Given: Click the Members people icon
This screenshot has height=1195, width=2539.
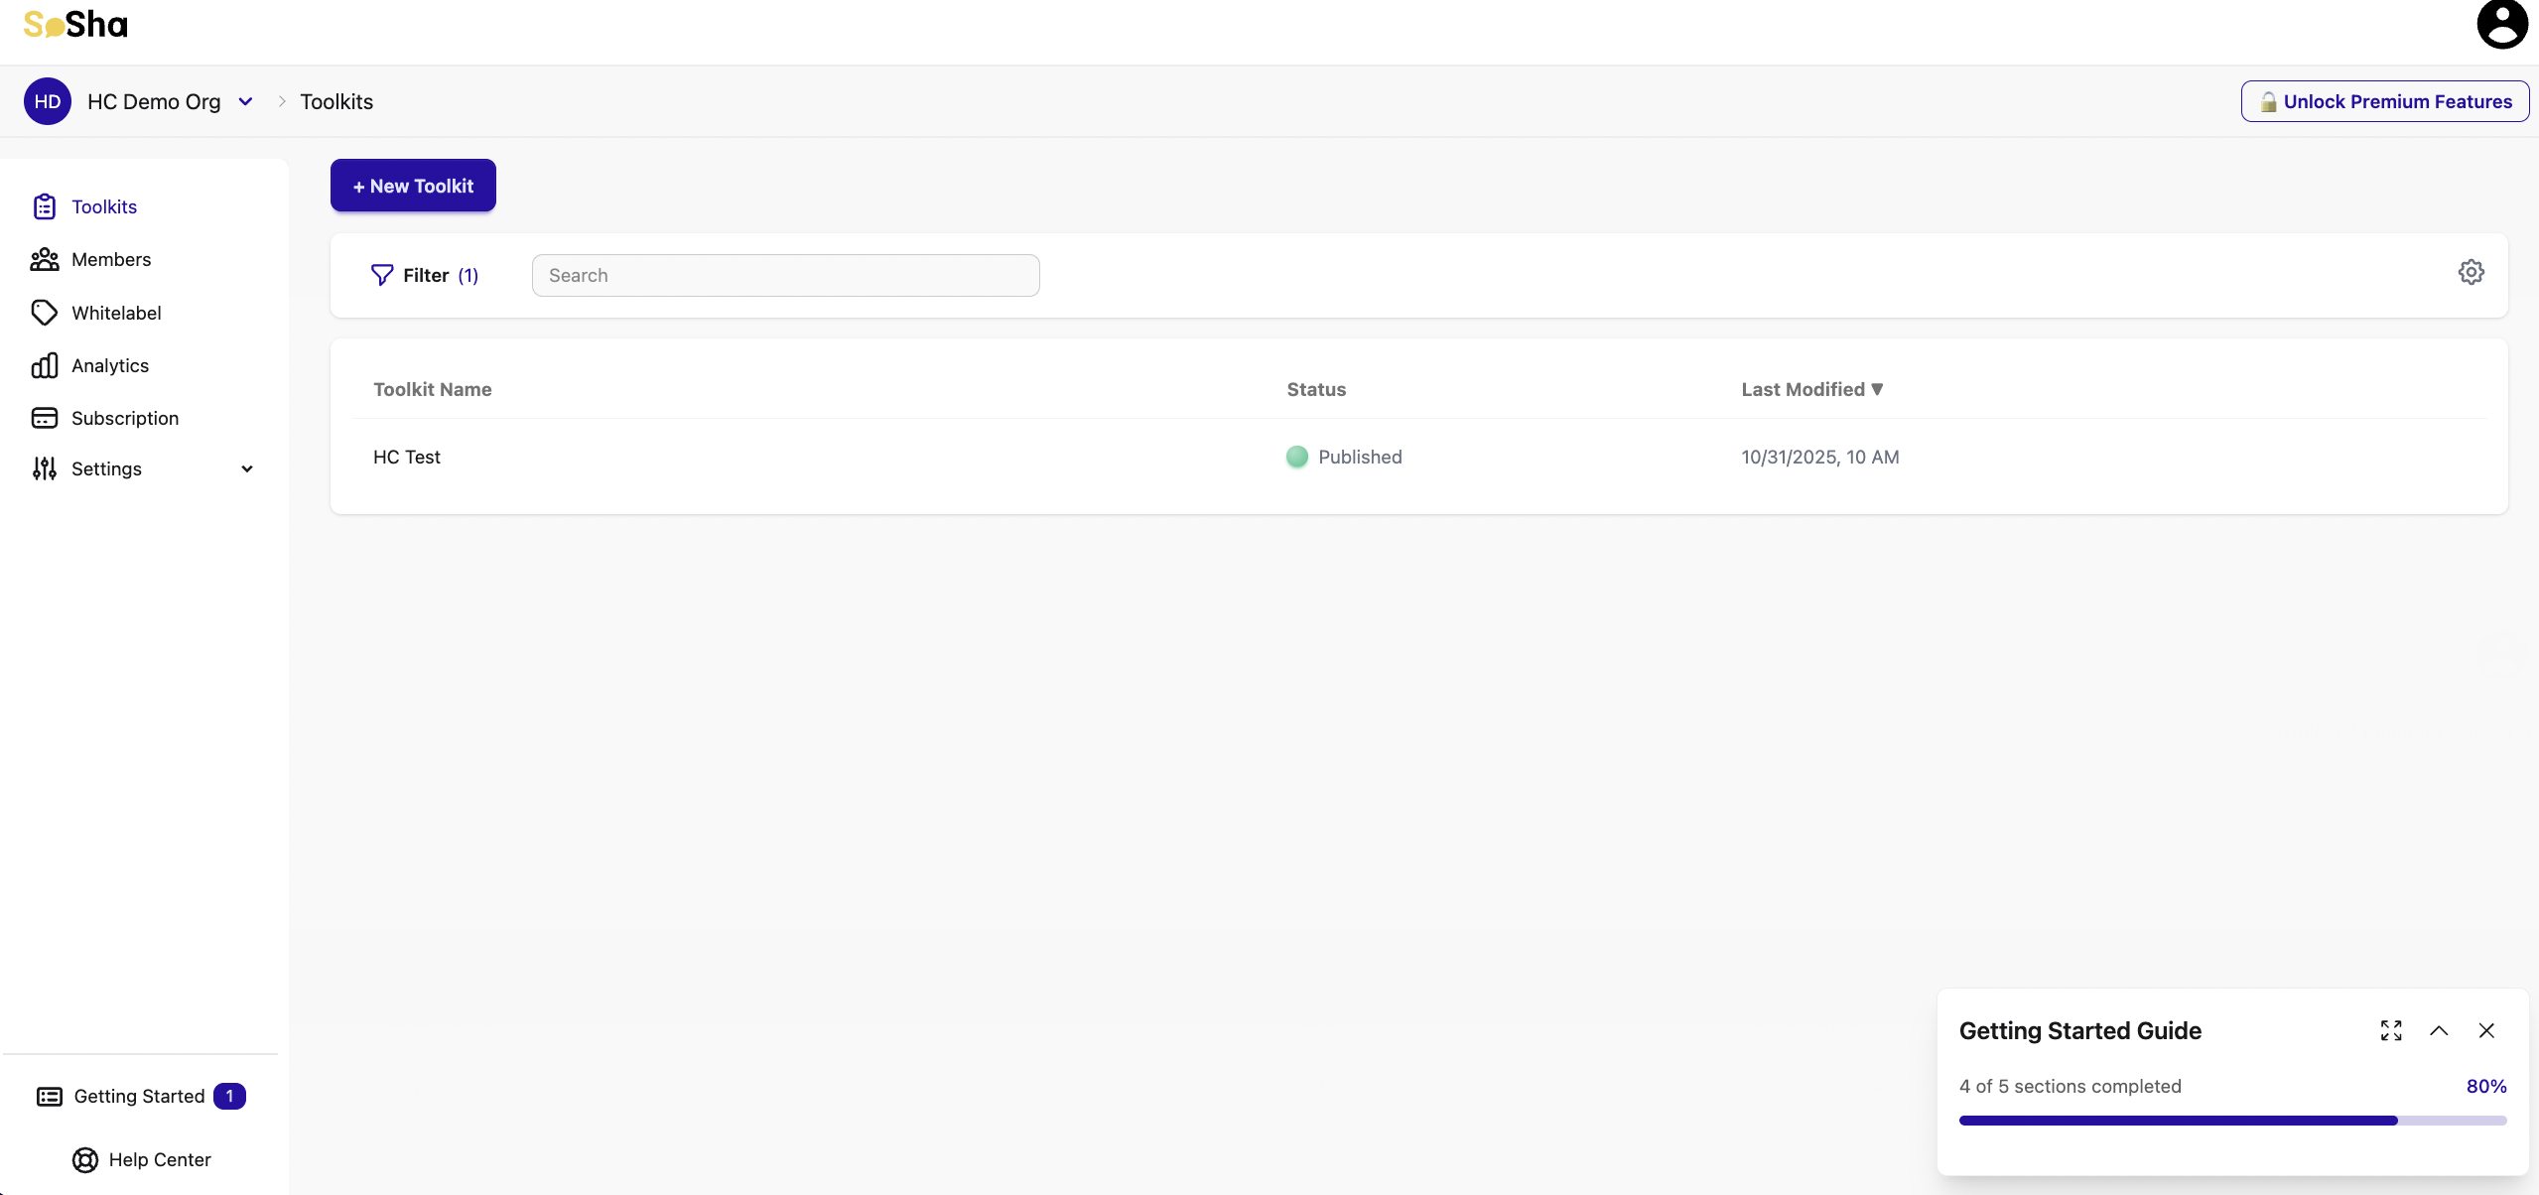Looking at the screenshot, I should [45, 259].
